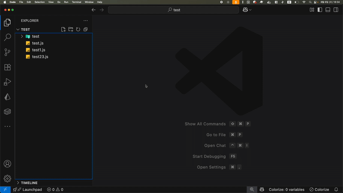
Task: Open the notifications bell in status bar
Action: pyautogui.click(x=336, y=190)
